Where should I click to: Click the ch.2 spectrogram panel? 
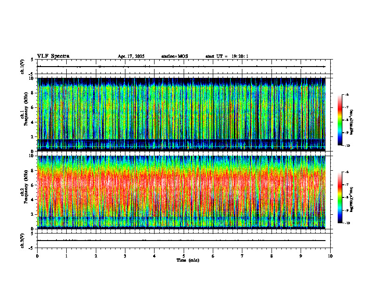tap(181, 192)
